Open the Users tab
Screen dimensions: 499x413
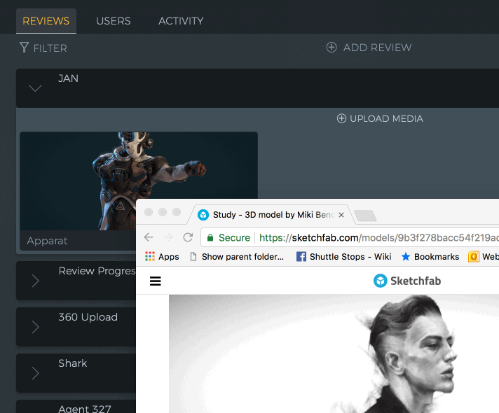click(114, 21)
